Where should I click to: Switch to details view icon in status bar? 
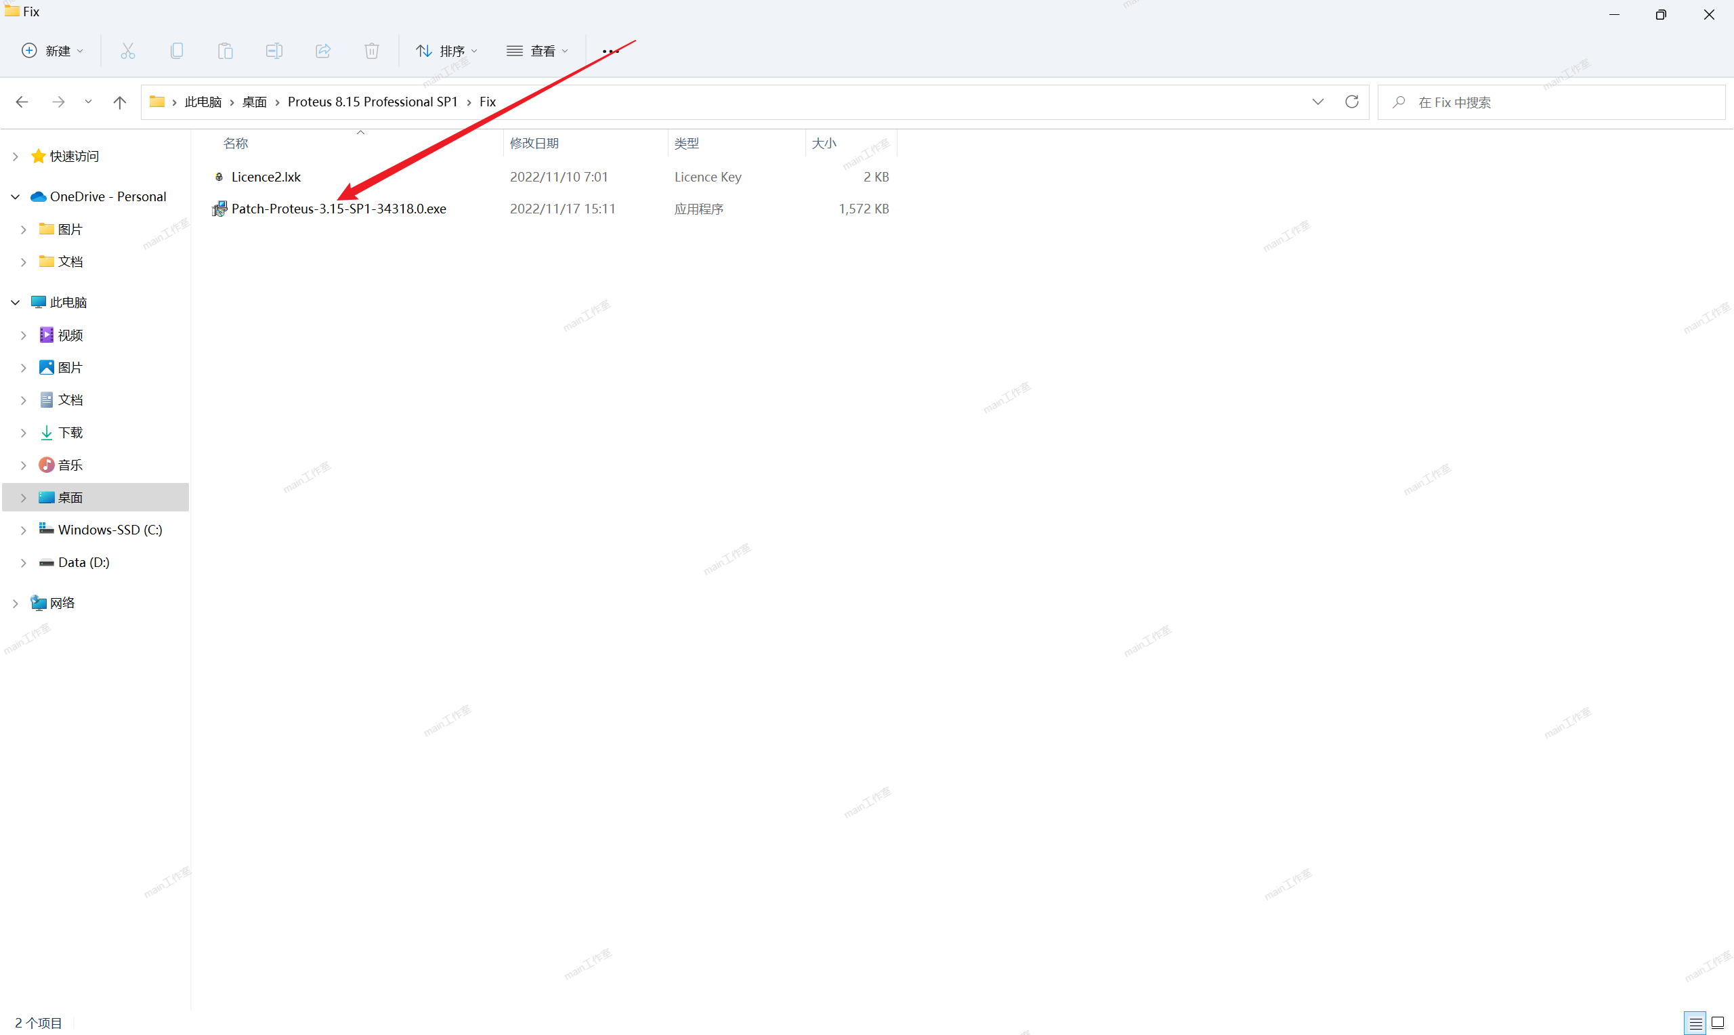[1695, 1023]
